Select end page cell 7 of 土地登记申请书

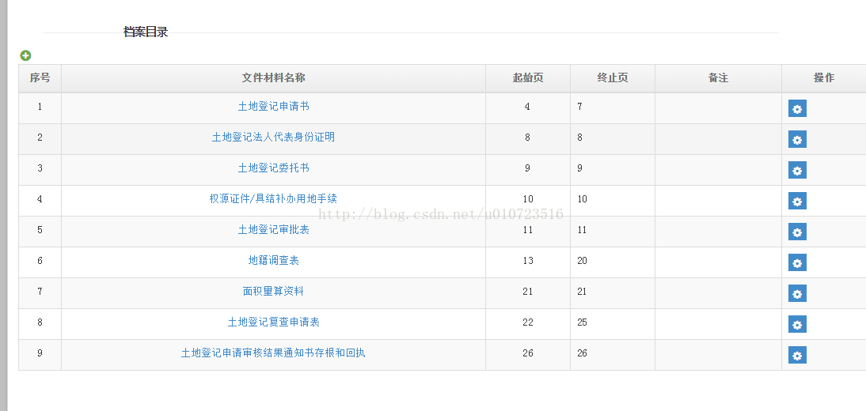coord(613,108)
